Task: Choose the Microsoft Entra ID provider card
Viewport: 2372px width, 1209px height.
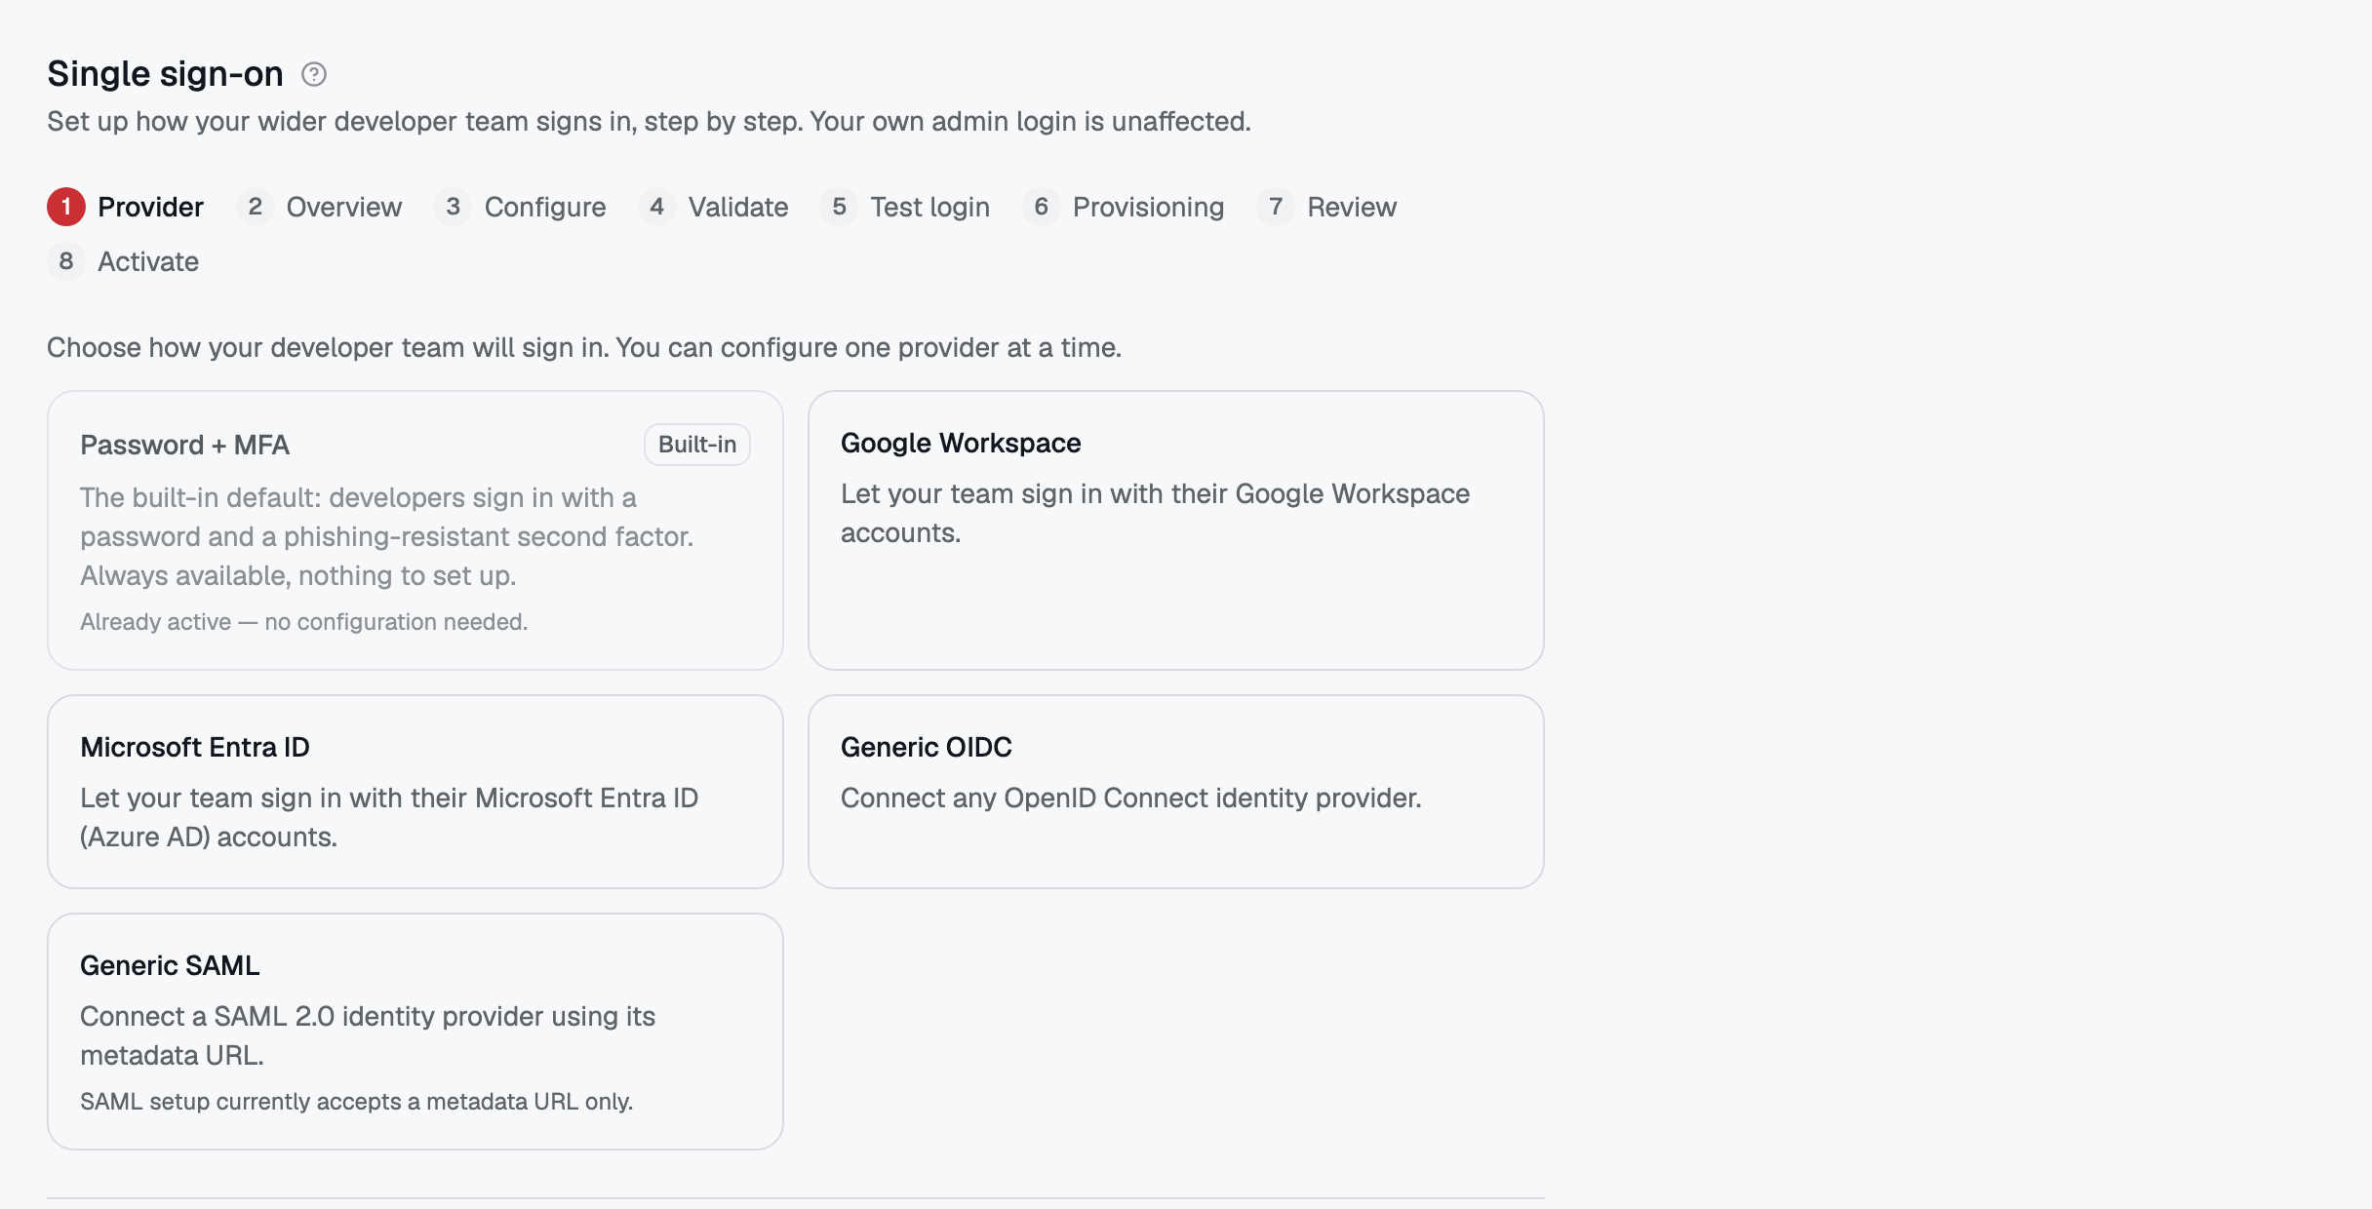Action: pyautogui.click(x=415, y=792)
